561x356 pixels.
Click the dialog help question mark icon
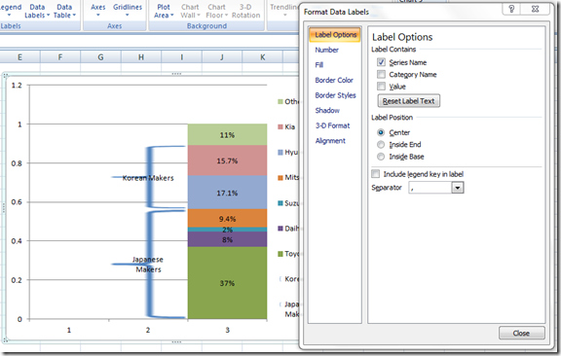pos(511,9)
